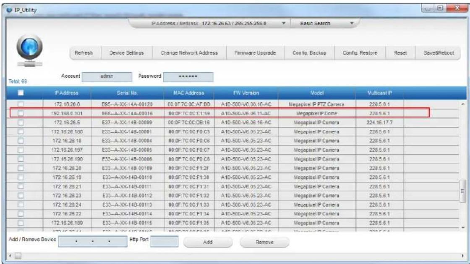
Task: Toggle the select-all header checkbox
Action: coord(21,93)
